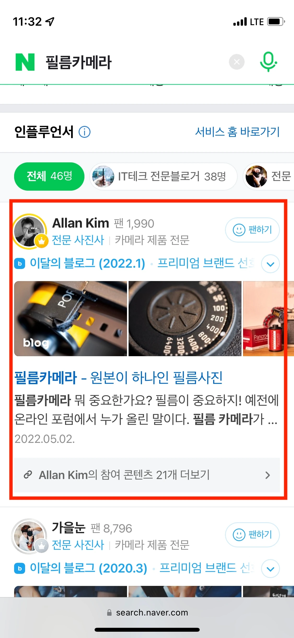Start voice search with microphone icon
Screen dimensions: 294x638
268,62
